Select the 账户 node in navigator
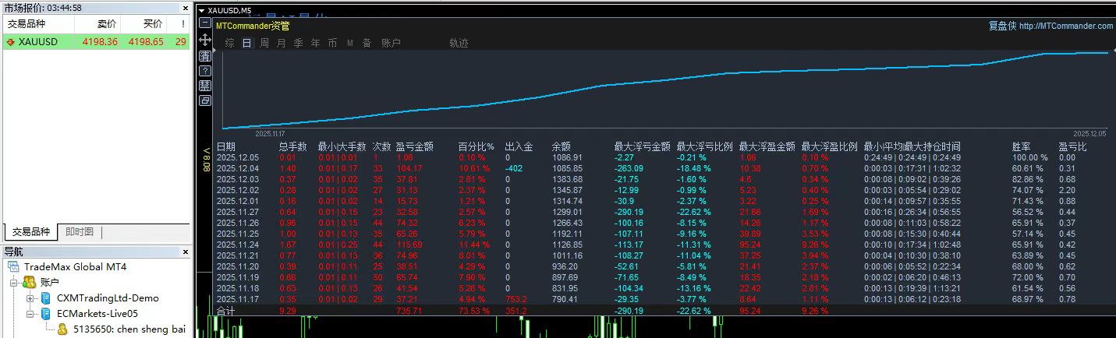 point(49,282)
